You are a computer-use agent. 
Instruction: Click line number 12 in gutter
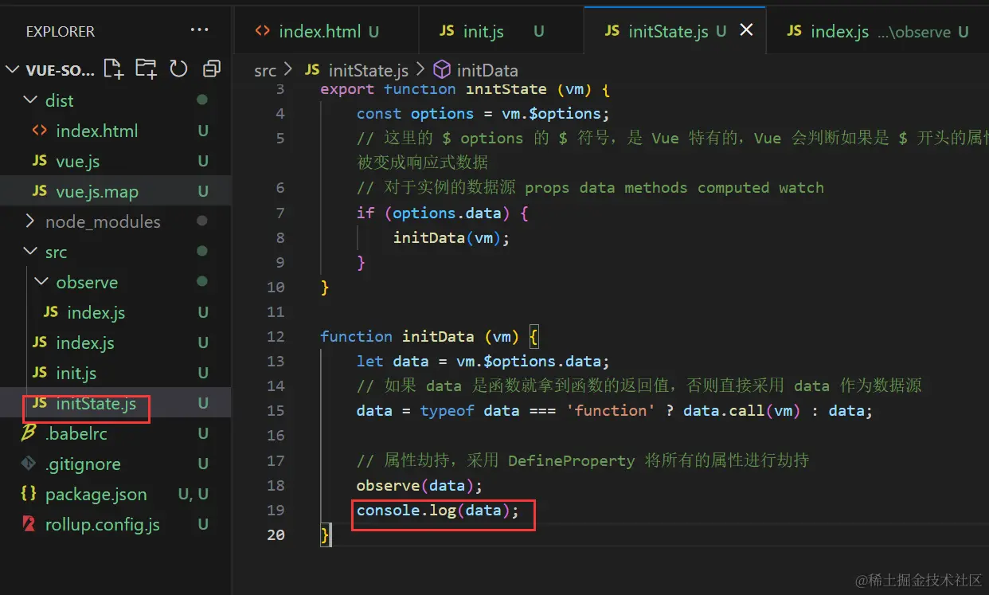coord(276,336)
